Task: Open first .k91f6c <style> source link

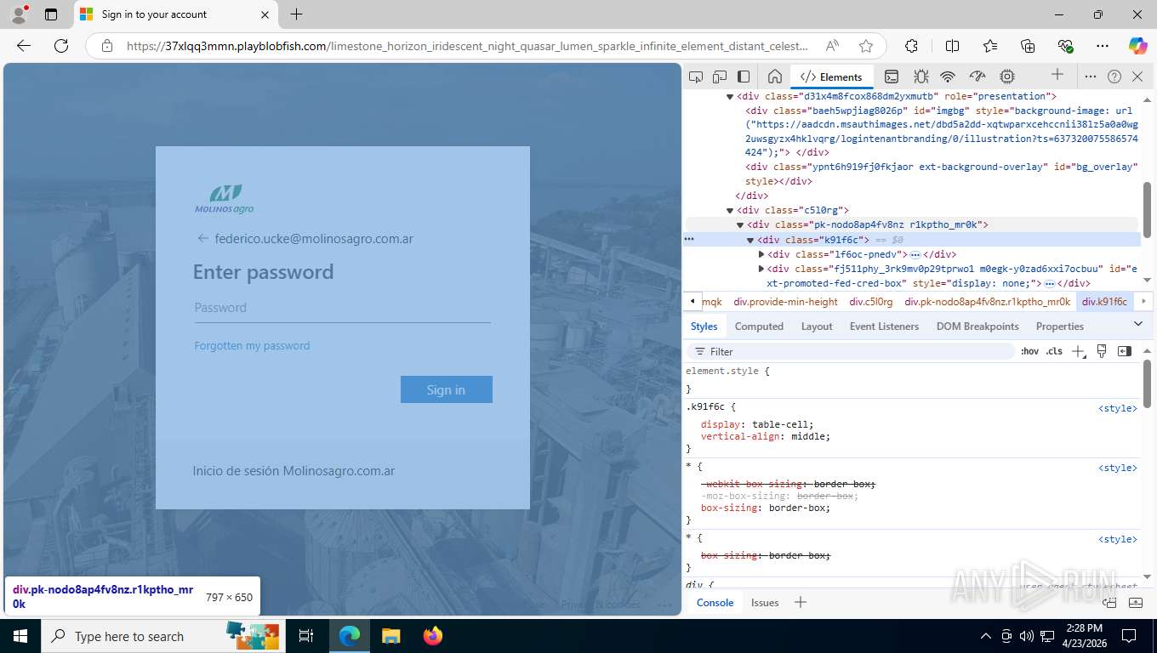Action: click(1117, 408)
